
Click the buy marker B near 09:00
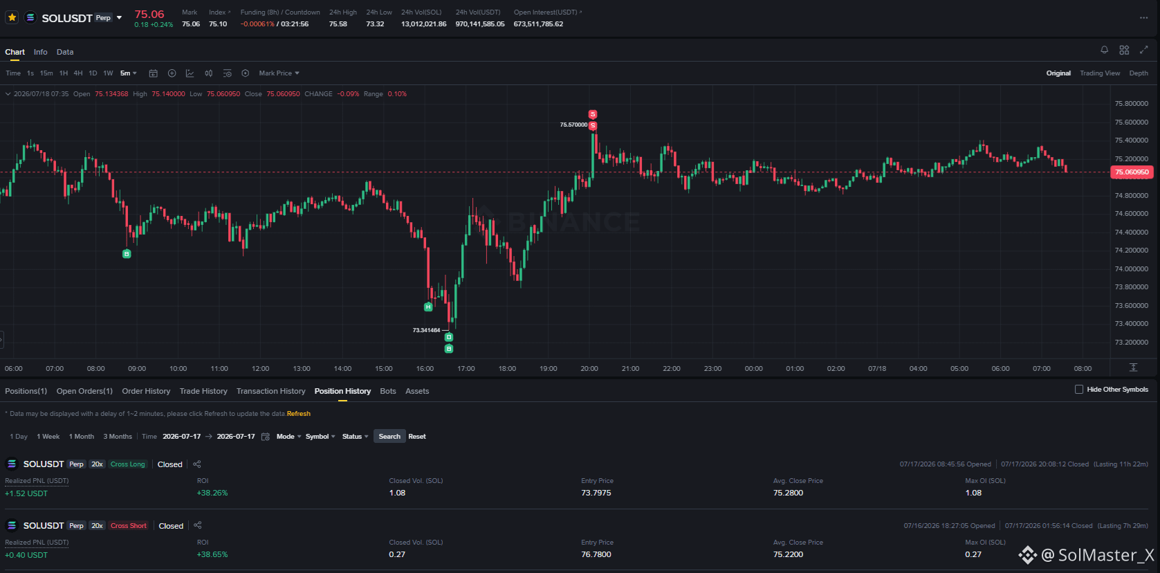tap(127, 254)
